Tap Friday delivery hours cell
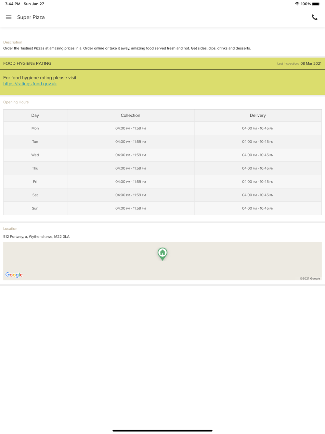 click(258, 182)
